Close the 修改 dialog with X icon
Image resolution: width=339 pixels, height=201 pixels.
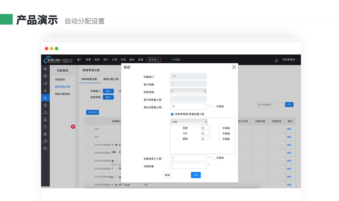234,67
